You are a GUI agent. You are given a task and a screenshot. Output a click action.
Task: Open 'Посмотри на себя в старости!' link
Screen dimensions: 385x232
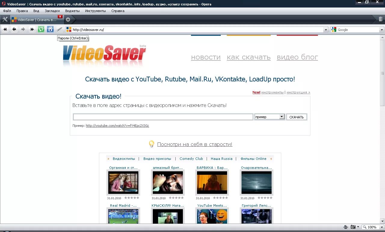(x=195, y=144)
